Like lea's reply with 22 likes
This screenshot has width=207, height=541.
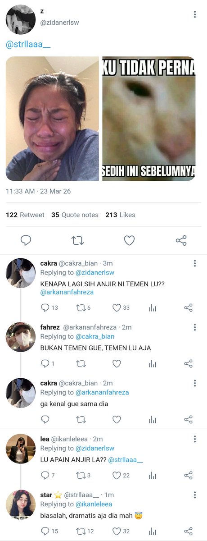pyautogui.click(x=117, y=475)
